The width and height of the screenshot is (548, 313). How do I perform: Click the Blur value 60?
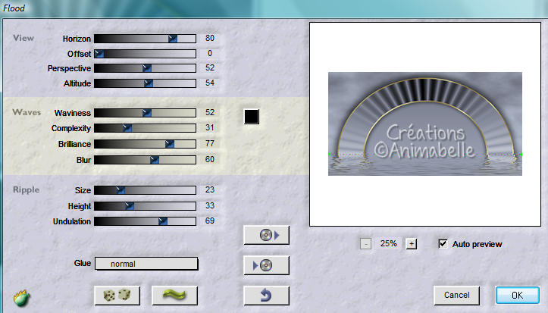click(210, 160)
